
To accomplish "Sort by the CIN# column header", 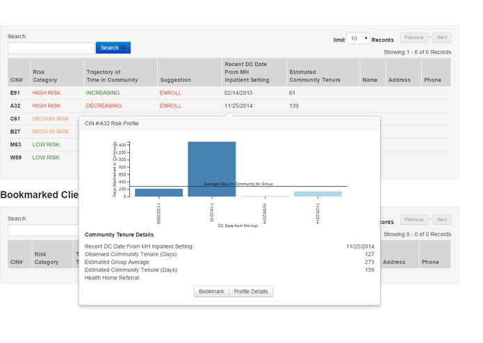I will [x=19, y=72].
